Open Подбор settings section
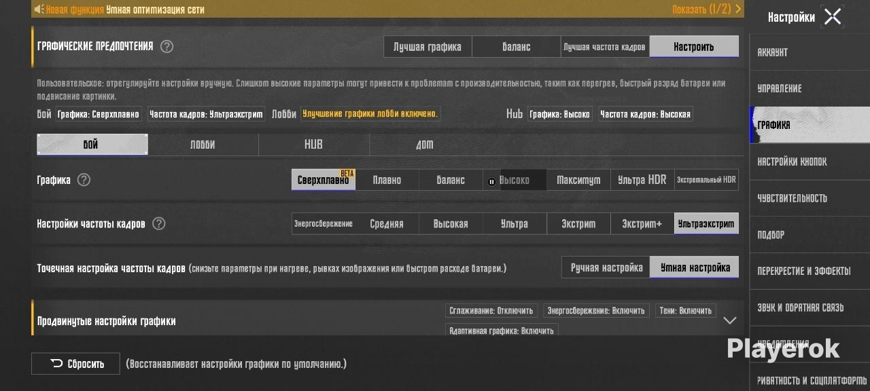Image resolution: width=870 pixels, height=391 pixels. [810, 235]
